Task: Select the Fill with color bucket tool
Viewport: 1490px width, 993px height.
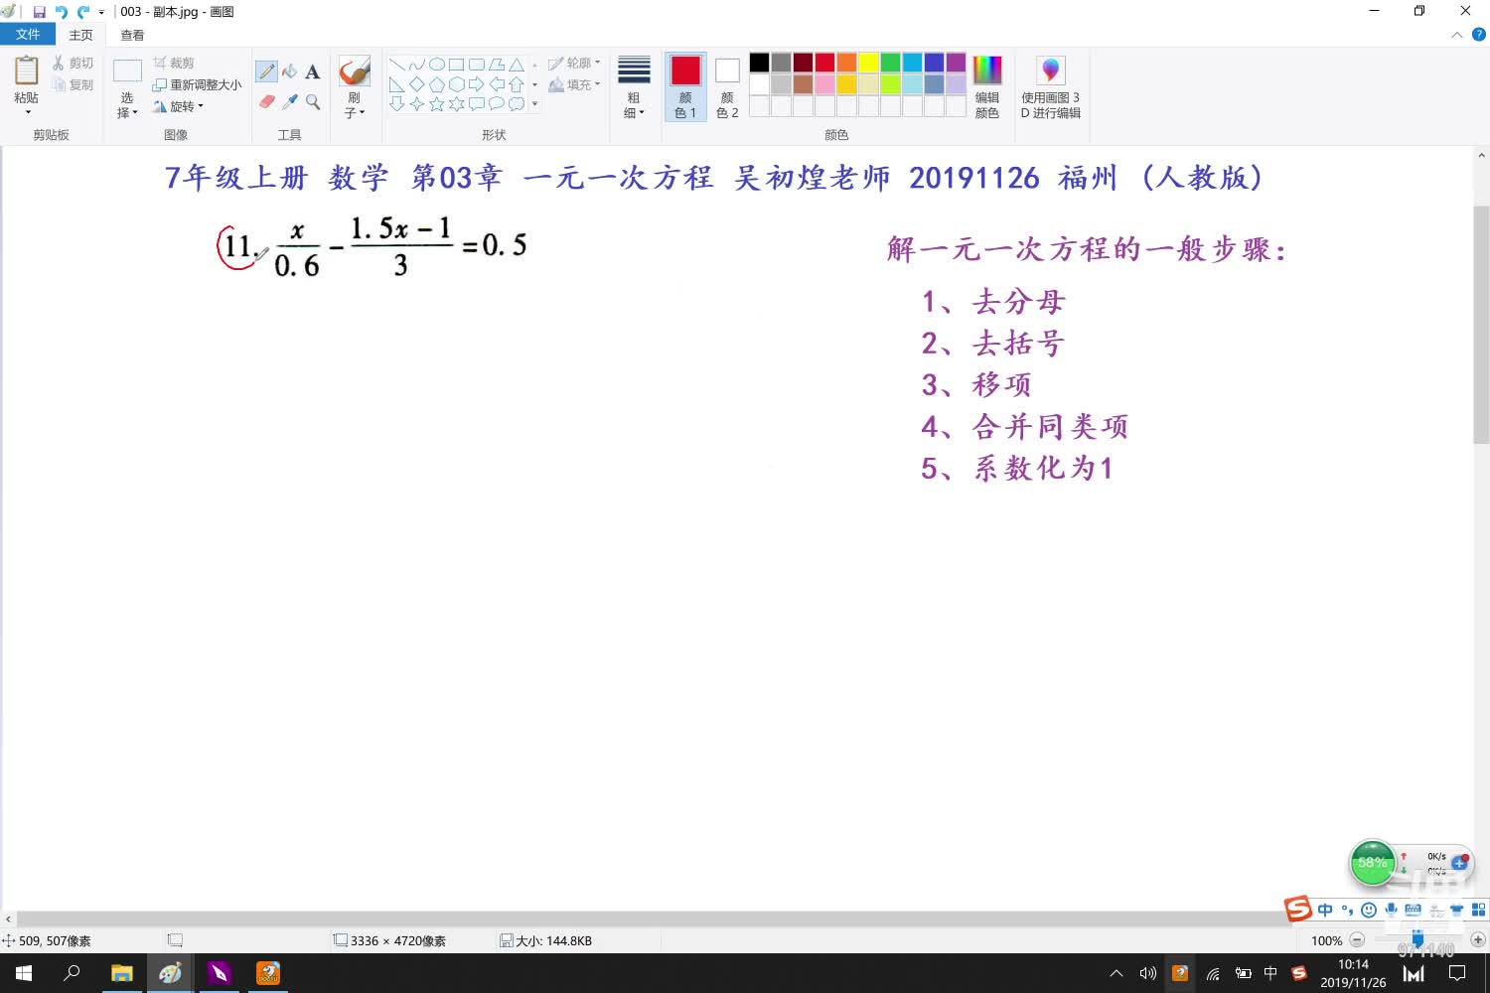Action: tap(290, 71)
